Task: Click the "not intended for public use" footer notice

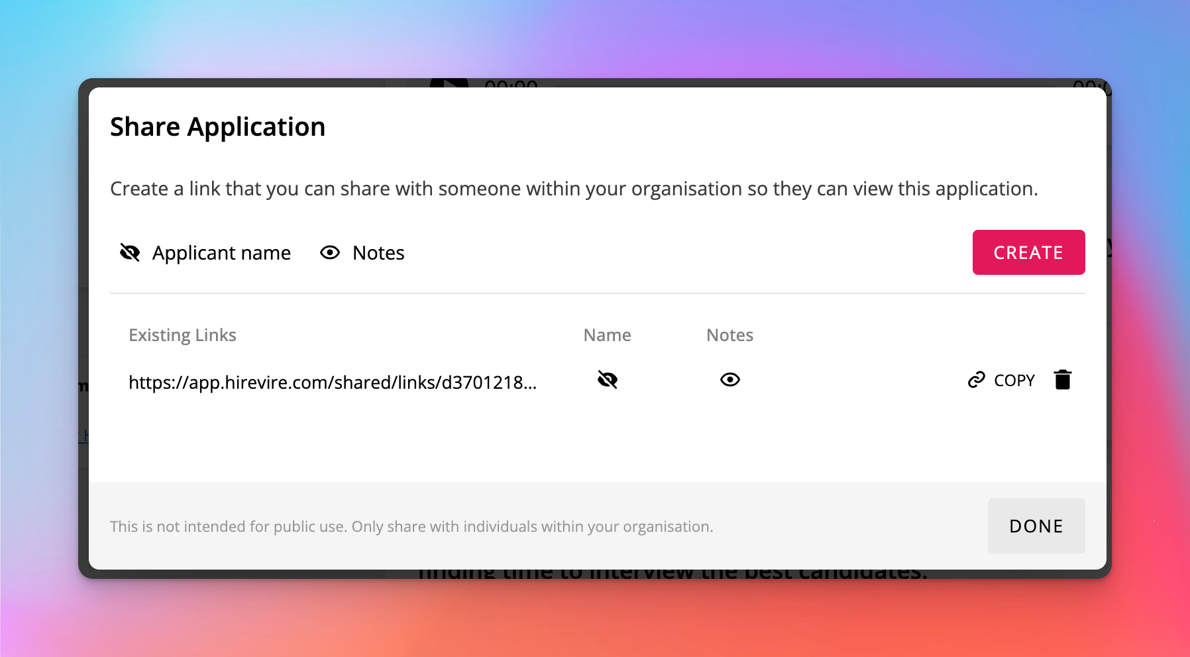Action: tap(411, 527)
